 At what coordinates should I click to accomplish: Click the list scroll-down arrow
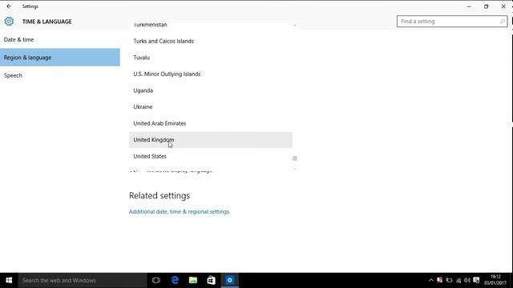(x=295, y=169)
